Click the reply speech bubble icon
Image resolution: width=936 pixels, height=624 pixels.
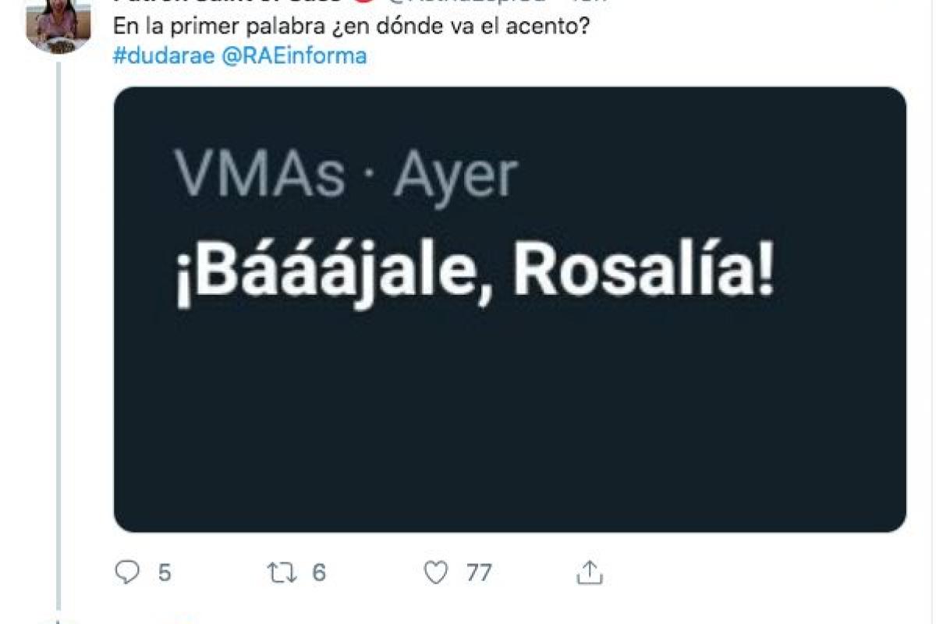(127, 573)
